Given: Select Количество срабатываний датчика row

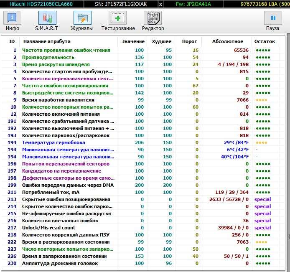Looking at the screenshot, I should tap(142, 121).
